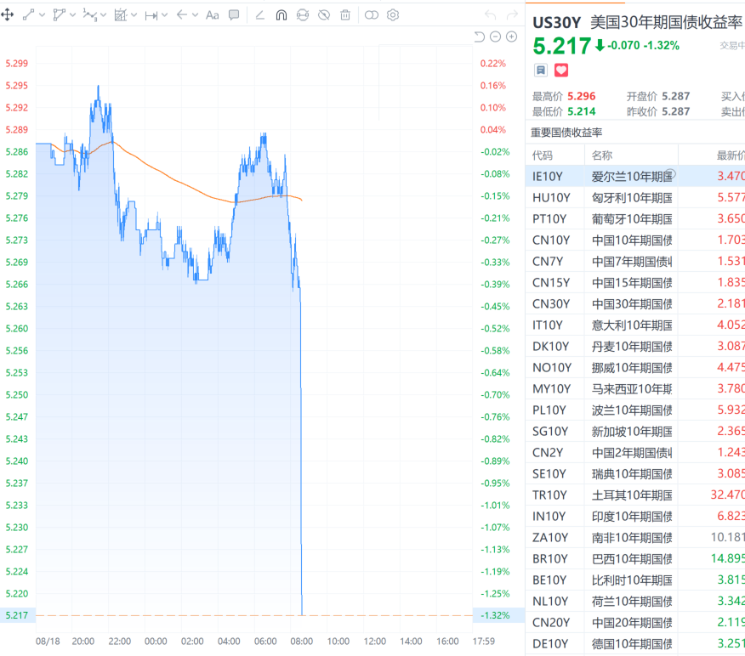This screenshot has width=745, height=656.
Task: Click the overlapping circles compare icon
Action: coord(372,15)
